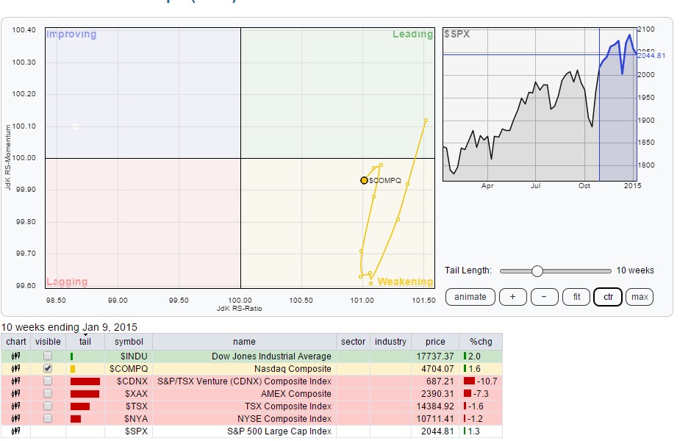The height and width of the screenshot is (441, 691).
Task: Select the $COMPQ current point on graph
Action: pyautogui.click(x=364, y=181)
